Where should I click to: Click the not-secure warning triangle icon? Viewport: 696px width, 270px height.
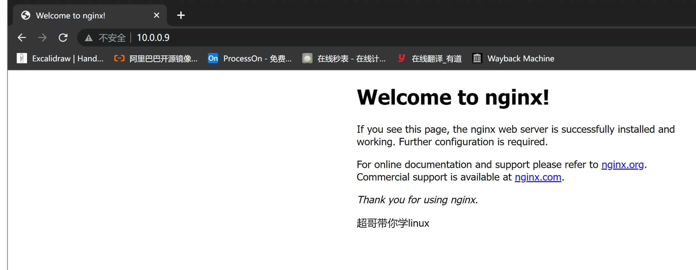(89, 38)
